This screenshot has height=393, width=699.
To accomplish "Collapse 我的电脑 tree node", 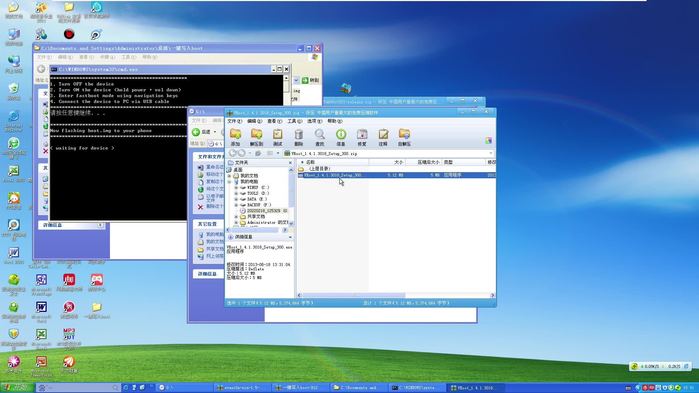I will [229, 182].
